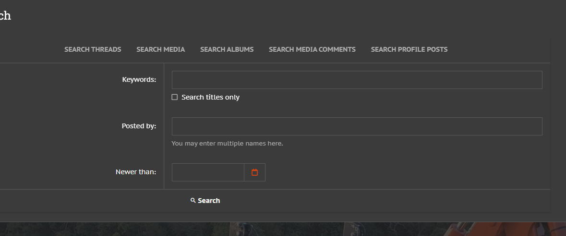Enable the Search titles only checkbox

pos(175,97)
